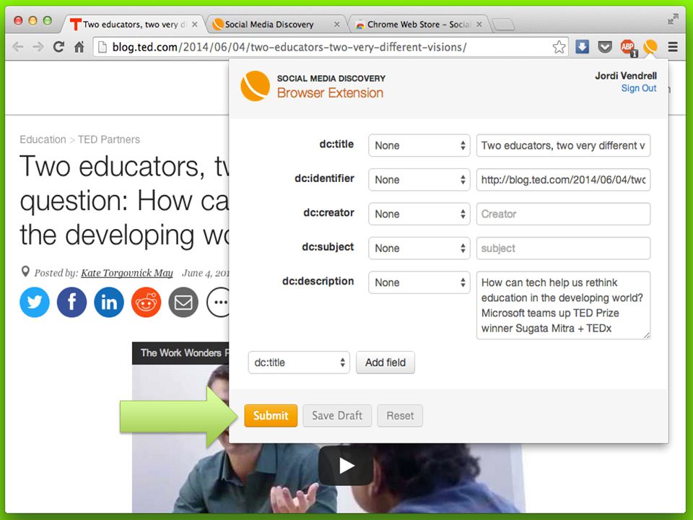Close the Two educators tab

(194, 25)
